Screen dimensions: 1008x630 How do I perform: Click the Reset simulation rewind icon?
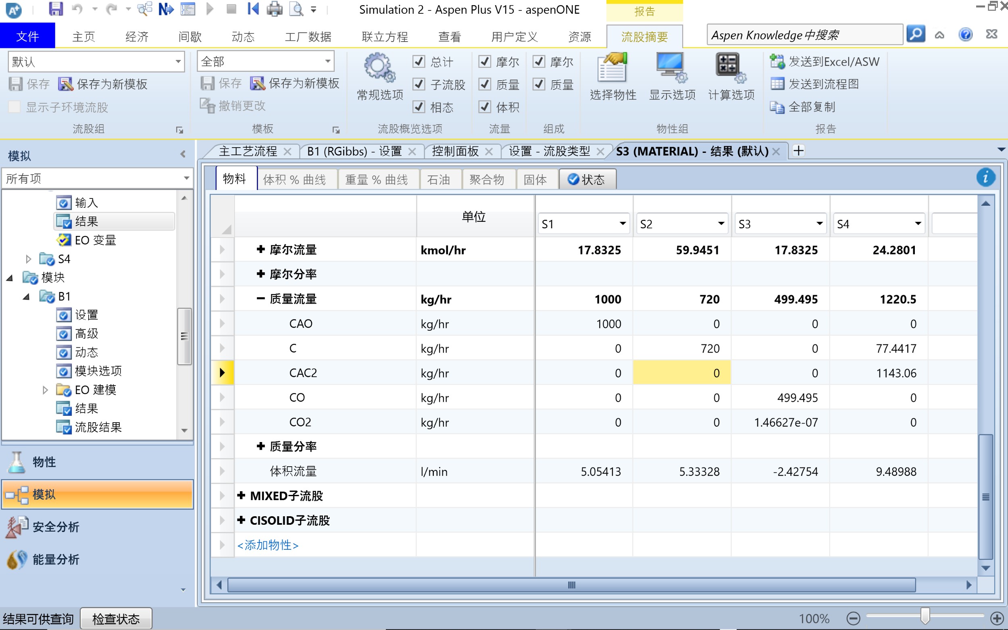(x=253, y=9)
